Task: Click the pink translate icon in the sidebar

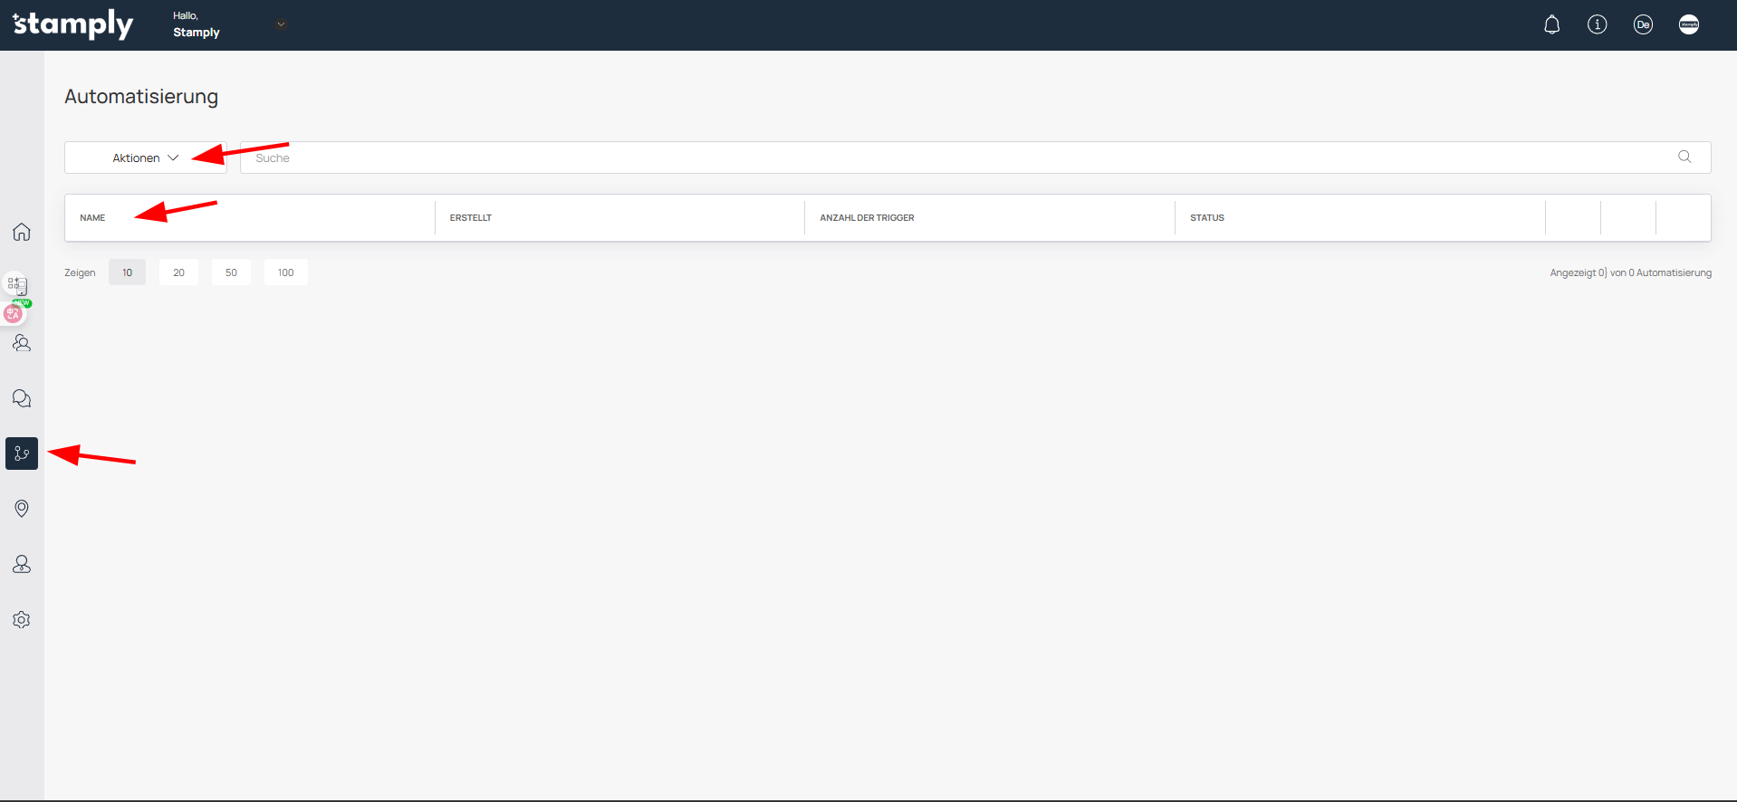Action: (x=13, y=314)
